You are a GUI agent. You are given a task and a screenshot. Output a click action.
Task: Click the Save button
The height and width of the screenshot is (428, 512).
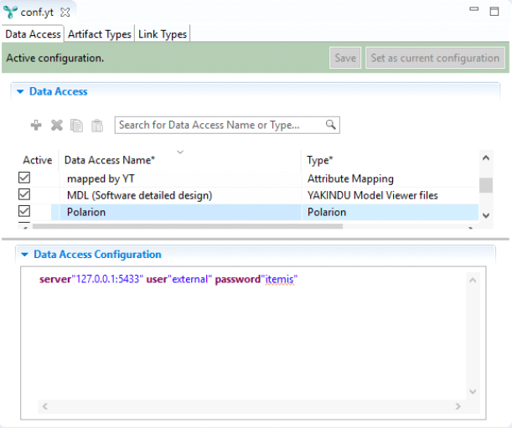[x=345, y=58]
